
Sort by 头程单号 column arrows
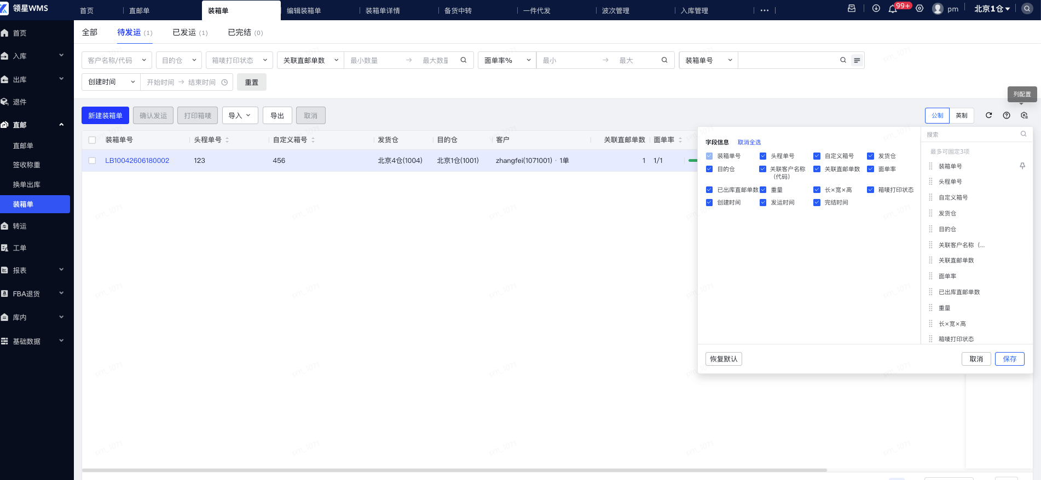[x=227, y=140]
